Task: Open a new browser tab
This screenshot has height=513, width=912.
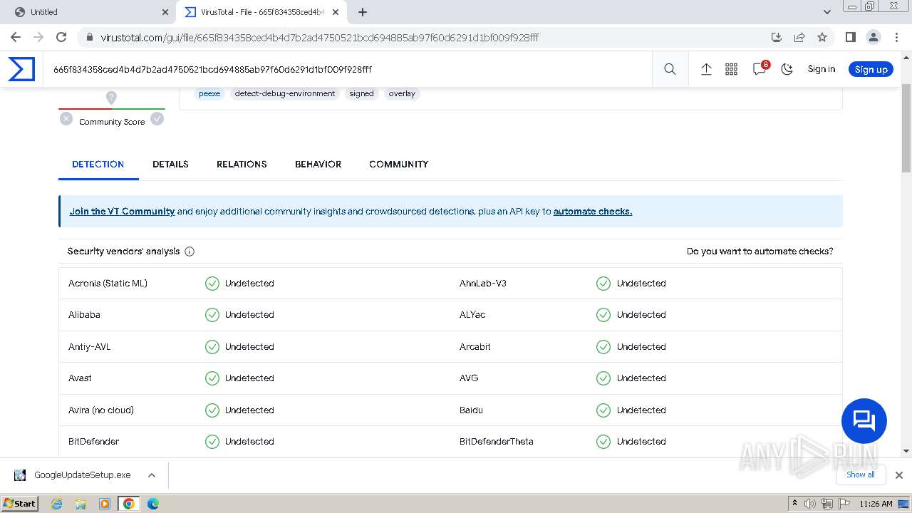Action: [363, 12]
